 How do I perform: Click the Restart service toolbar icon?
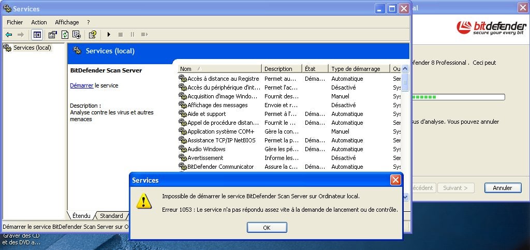145,35
